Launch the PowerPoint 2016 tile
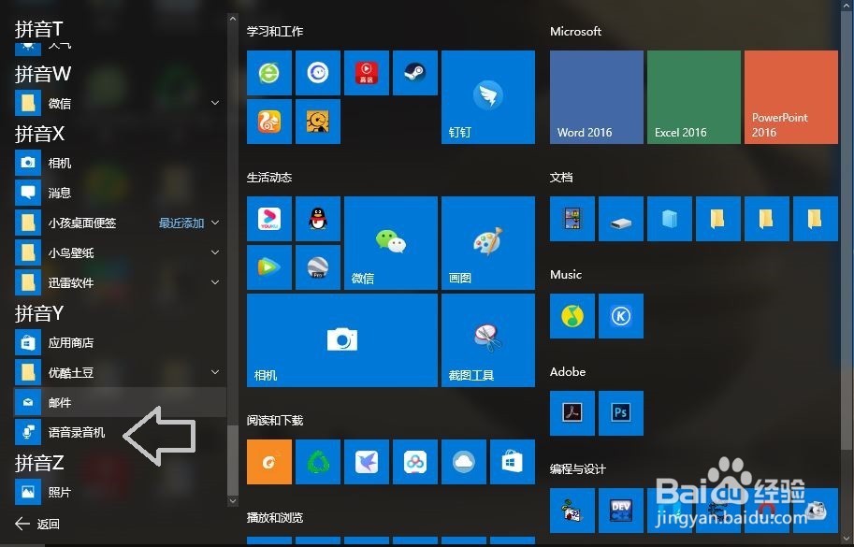 (790, 97)
